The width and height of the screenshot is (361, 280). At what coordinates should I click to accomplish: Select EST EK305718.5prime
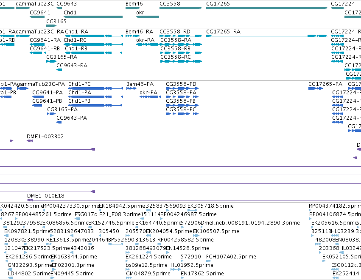click(210, 206)
